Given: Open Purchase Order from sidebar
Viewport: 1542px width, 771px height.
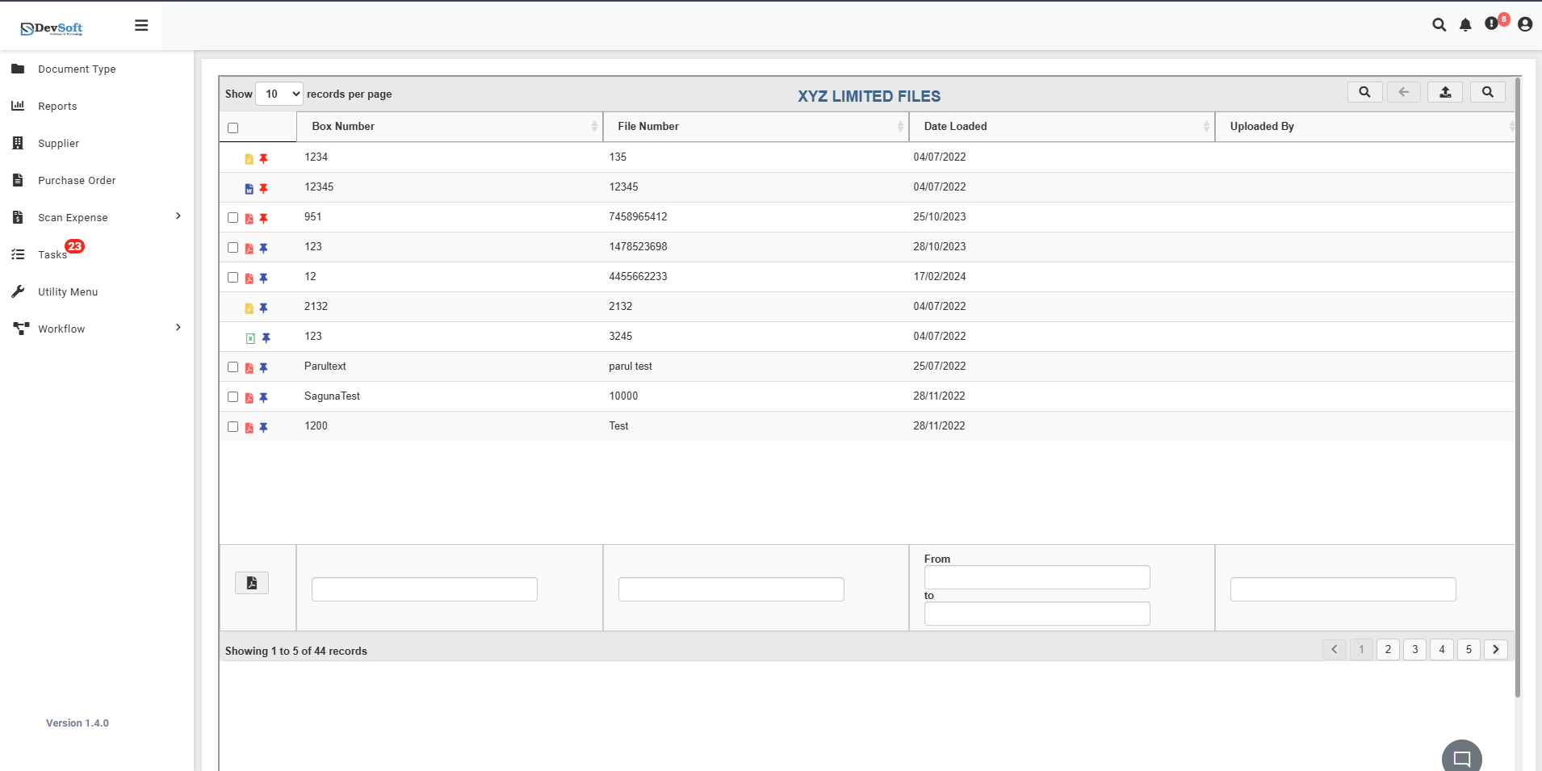Looking at the screenshot, I should 77,180.
